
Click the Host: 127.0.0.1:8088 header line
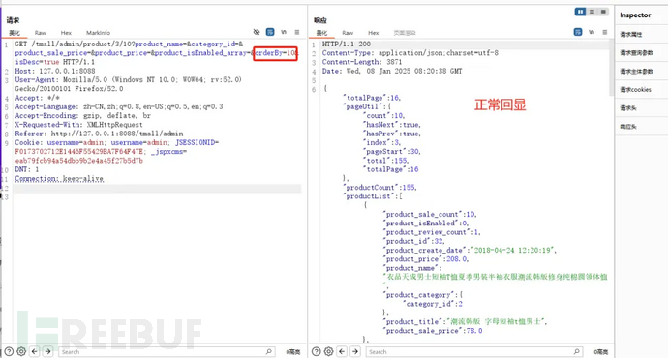[x=55, y=71]
